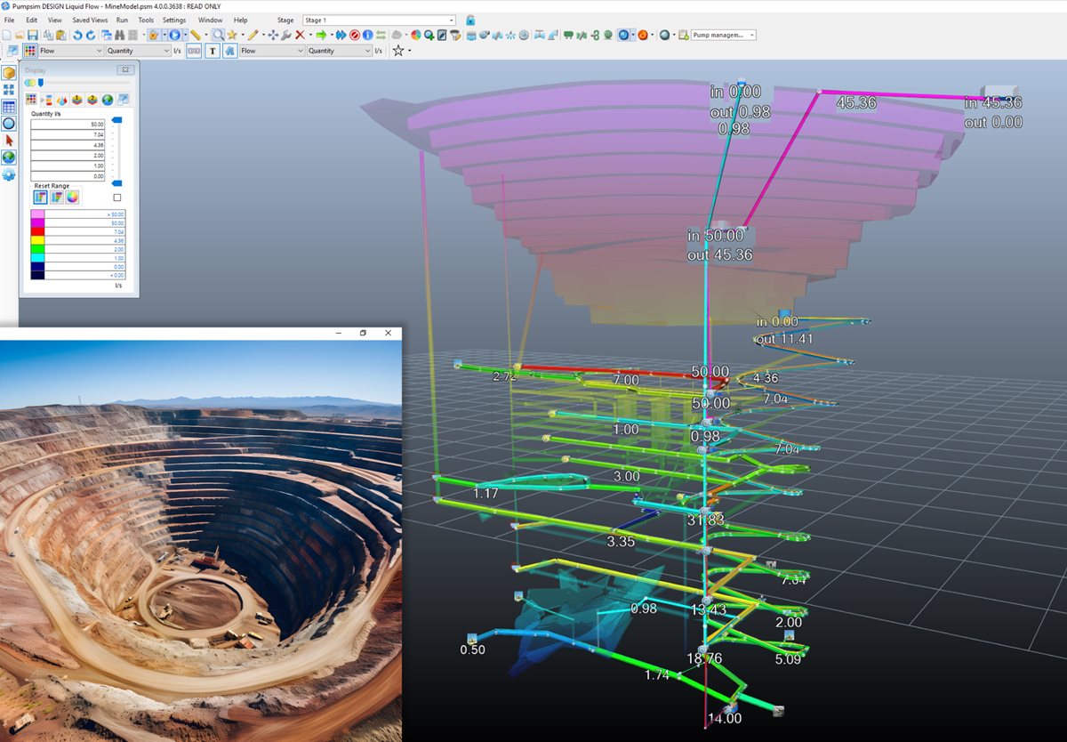Click the 50.00 quantity input field
This screenshot has width=1067, height=742.
click(x=68, y=124)
